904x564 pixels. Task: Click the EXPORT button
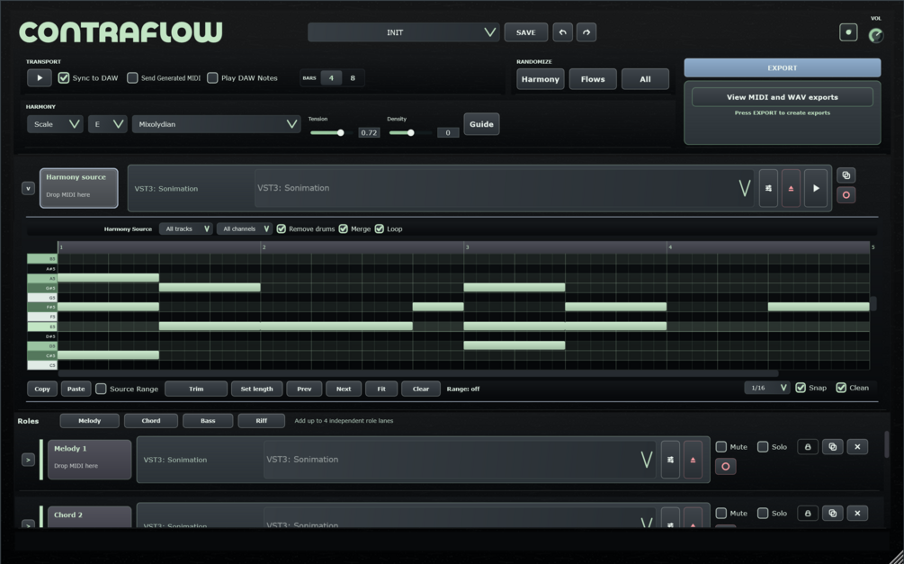(783, 67)
